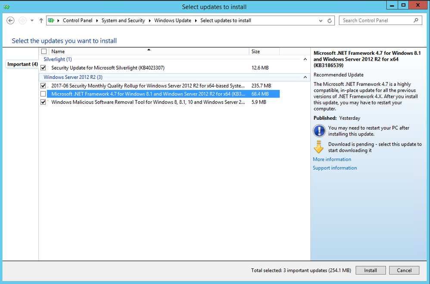Click the yellow download-pending arrow icon
Viewport: 430px width, 284px height.
tap(319, 147)
